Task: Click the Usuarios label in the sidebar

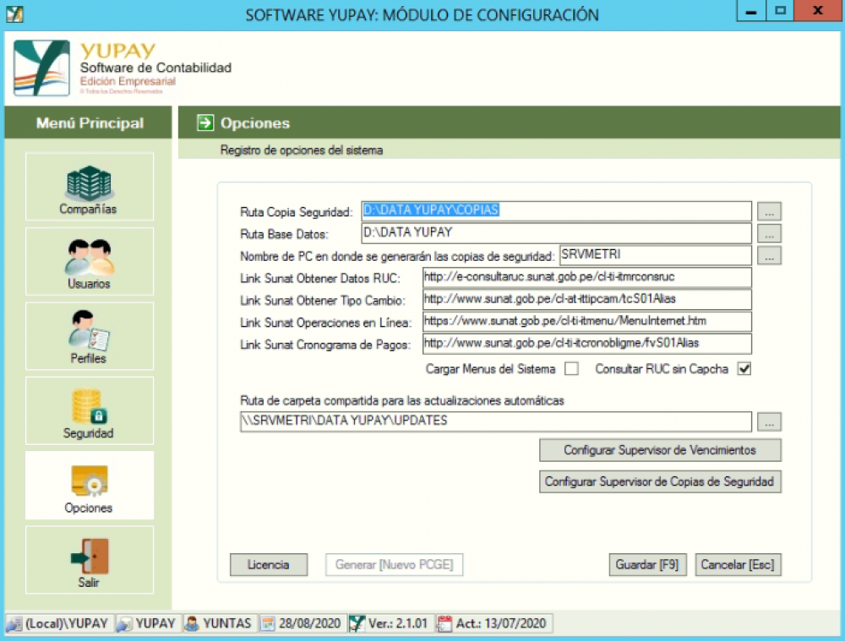Action: [x=89, y=284]
